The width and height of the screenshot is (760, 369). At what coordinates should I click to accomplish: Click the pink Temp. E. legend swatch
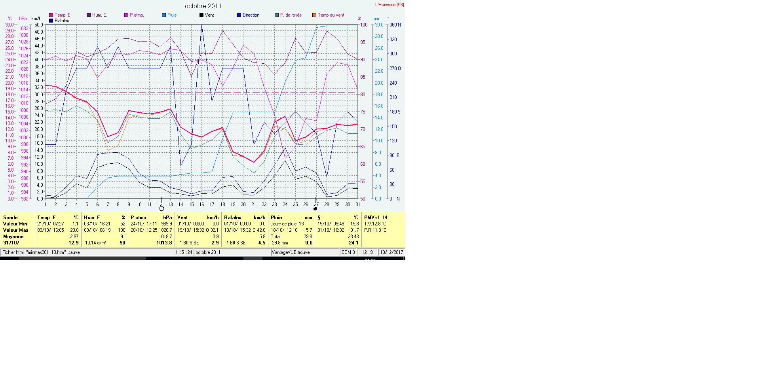pyautogui.click(x=51, y=15)
